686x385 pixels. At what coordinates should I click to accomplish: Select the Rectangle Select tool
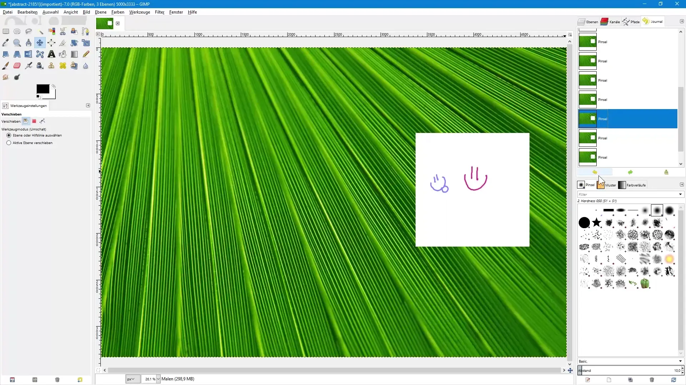[6, 31]
